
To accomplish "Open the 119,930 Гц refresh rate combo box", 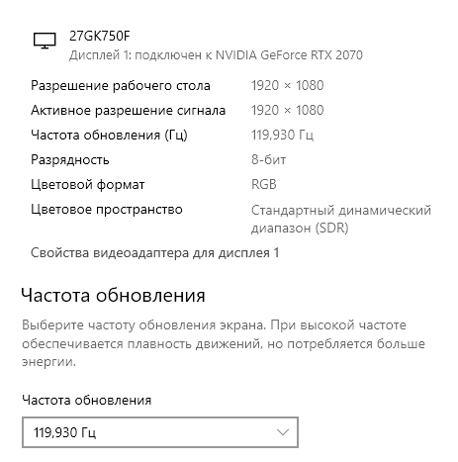I will 160,432.
